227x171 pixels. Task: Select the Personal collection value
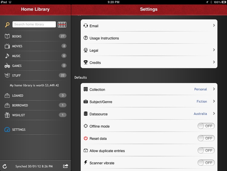[x=200, y=89]
